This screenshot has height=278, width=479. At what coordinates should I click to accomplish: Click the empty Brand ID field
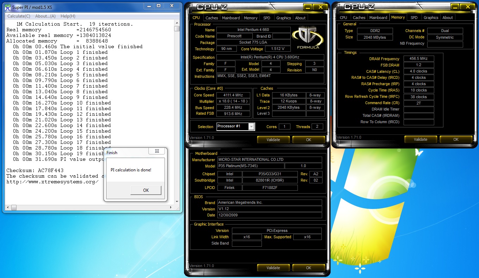tap(282, 36)
